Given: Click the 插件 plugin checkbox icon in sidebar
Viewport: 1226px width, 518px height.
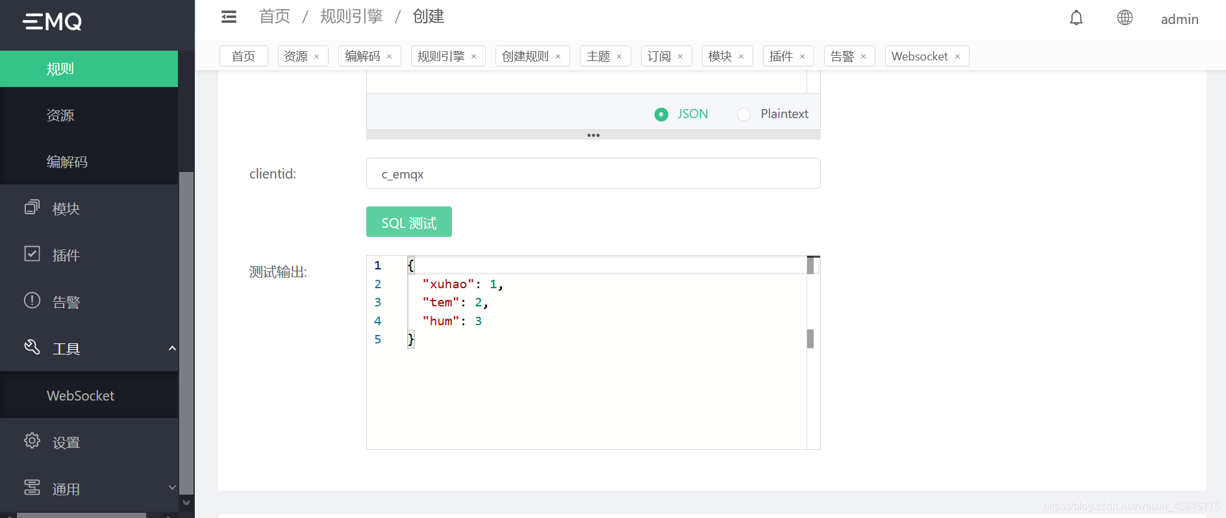Looking at the screenshot, I should pos(32,254).
